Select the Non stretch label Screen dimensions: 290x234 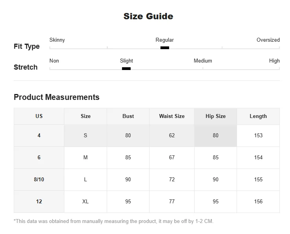pyautogui.click(x=54, y=61)
